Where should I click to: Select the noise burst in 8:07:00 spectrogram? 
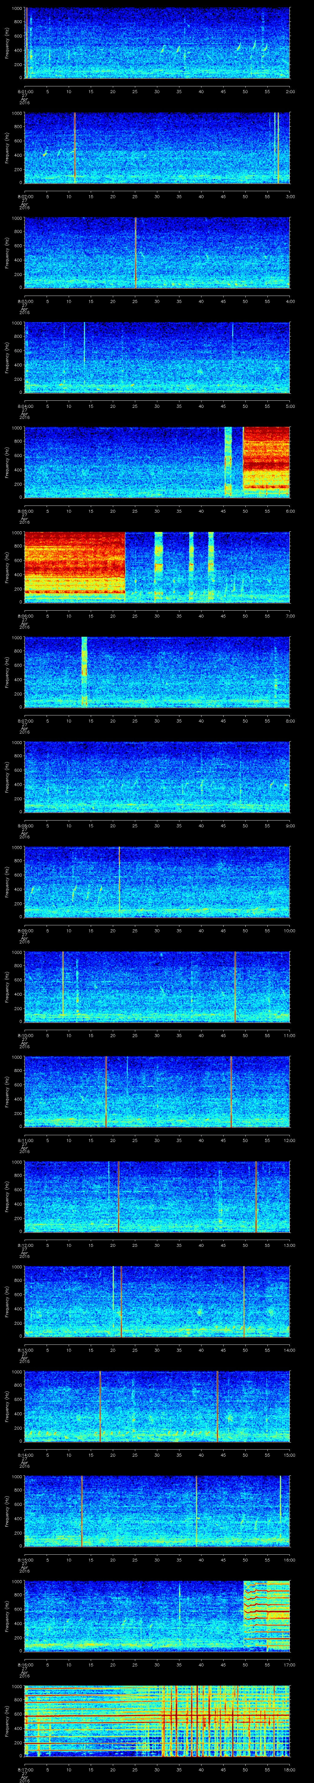click(84, 671)
